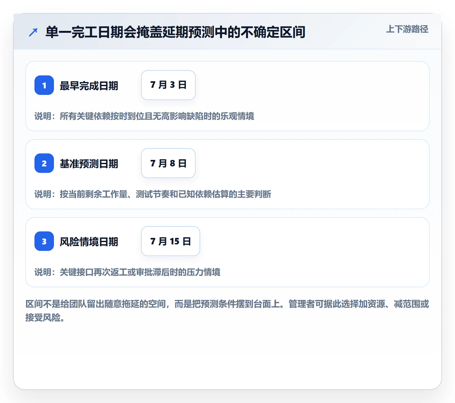Select the 7 月 3 日 date chip
Image resolution: width=455 pixels, height=403 pixels.
pyautogui.click(x=168, y=85)
